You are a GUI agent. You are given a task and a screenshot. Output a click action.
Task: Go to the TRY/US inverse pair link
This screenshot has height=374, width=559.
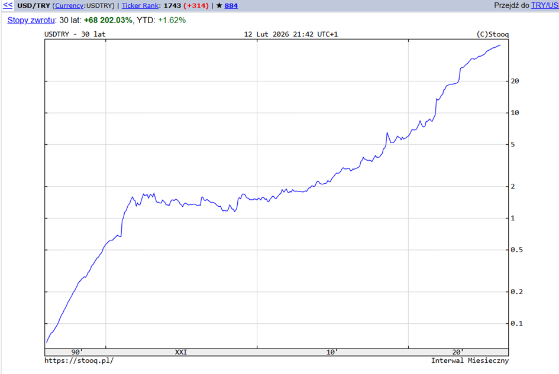click(544, 5)
